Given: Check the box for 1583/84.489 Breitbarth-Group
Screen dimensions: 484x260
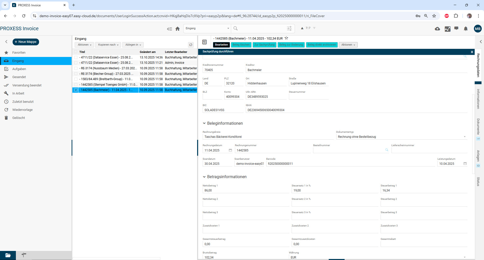Looking at the screenshot, I should click(x=76, y=79).
